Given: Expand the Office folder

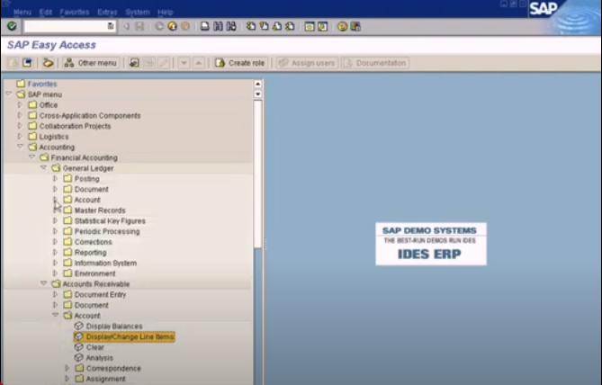Looking at the screenshot, I should (20, 104).
